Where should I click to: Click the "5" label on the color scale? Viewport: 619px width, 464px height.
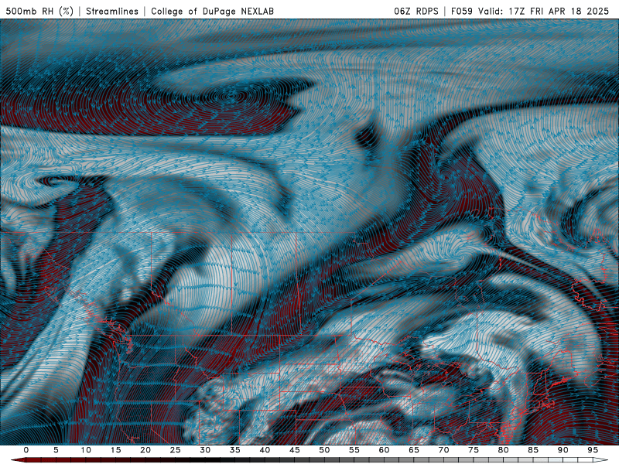[x=56, y=450]
